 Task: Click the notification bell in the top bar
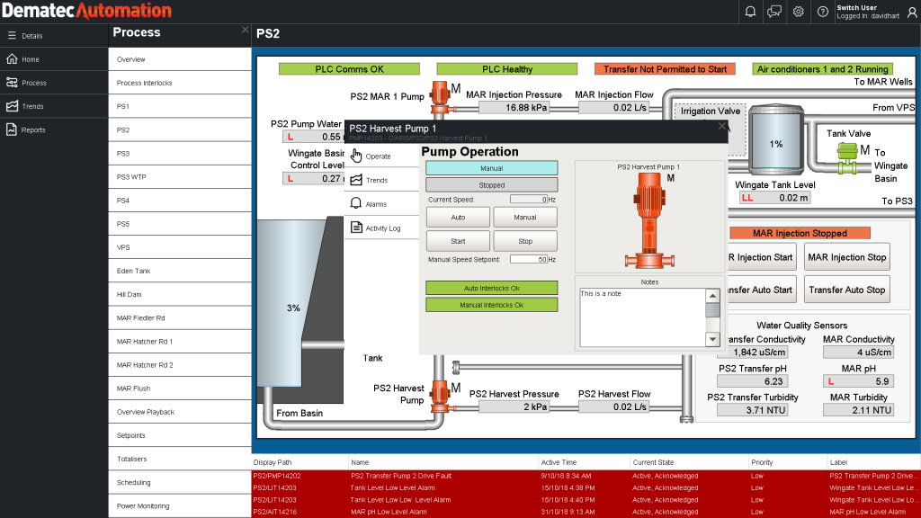[x=751, y=12]
